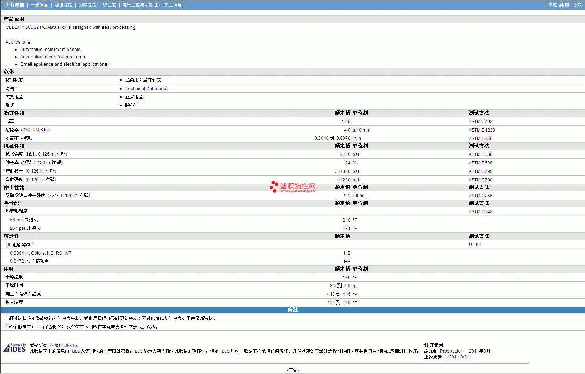
Task: Click the 注射 section header
Action: 9,269
